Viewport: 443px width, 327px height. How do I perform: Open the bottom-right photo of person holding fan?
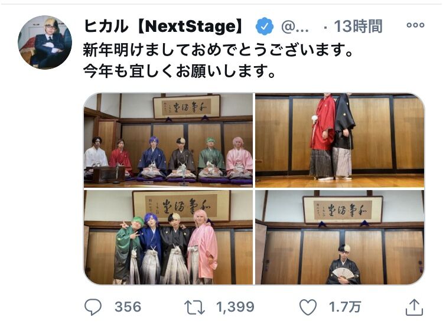coord(340,237)
